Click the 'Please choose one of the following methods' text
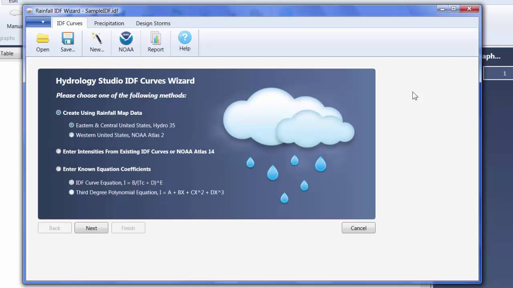Image resolution: width=513 pixels, height=288 pixels. [x=121, y=96]
